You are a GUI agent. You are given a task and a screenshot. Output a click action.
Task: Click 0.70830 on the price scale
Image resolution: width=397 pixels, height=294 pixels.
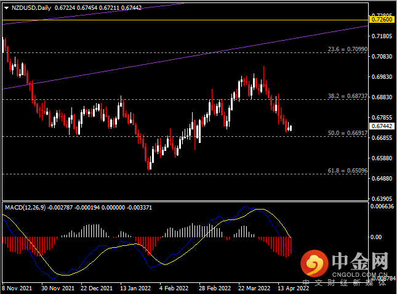point(382,57)
